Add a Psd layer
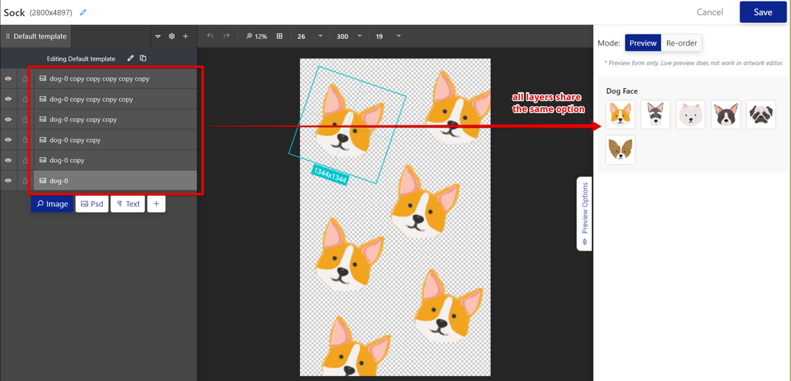The width and height of the screenshot is (791, 381). point(92,204)
